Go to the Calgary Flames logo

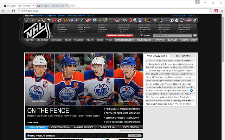(54, 20)
